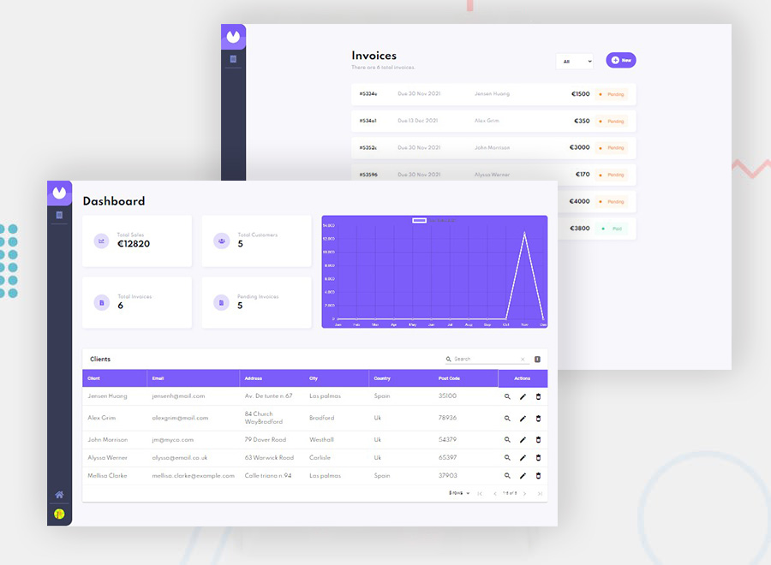Click the city Carlisle cell
The height and width of the screenshot is (565, 771).
[x=320, y=457]
